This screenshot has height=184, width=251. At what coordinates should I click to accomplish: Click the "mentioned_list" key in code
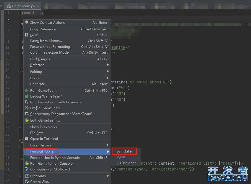[196, 163]
